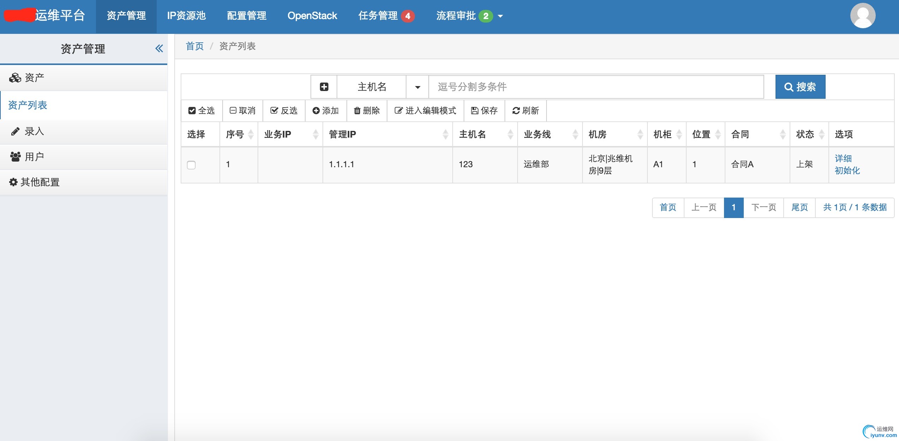This screenshot has height=441, width=899.
Task: Click the 合同A cell
Action: (757, 164)
